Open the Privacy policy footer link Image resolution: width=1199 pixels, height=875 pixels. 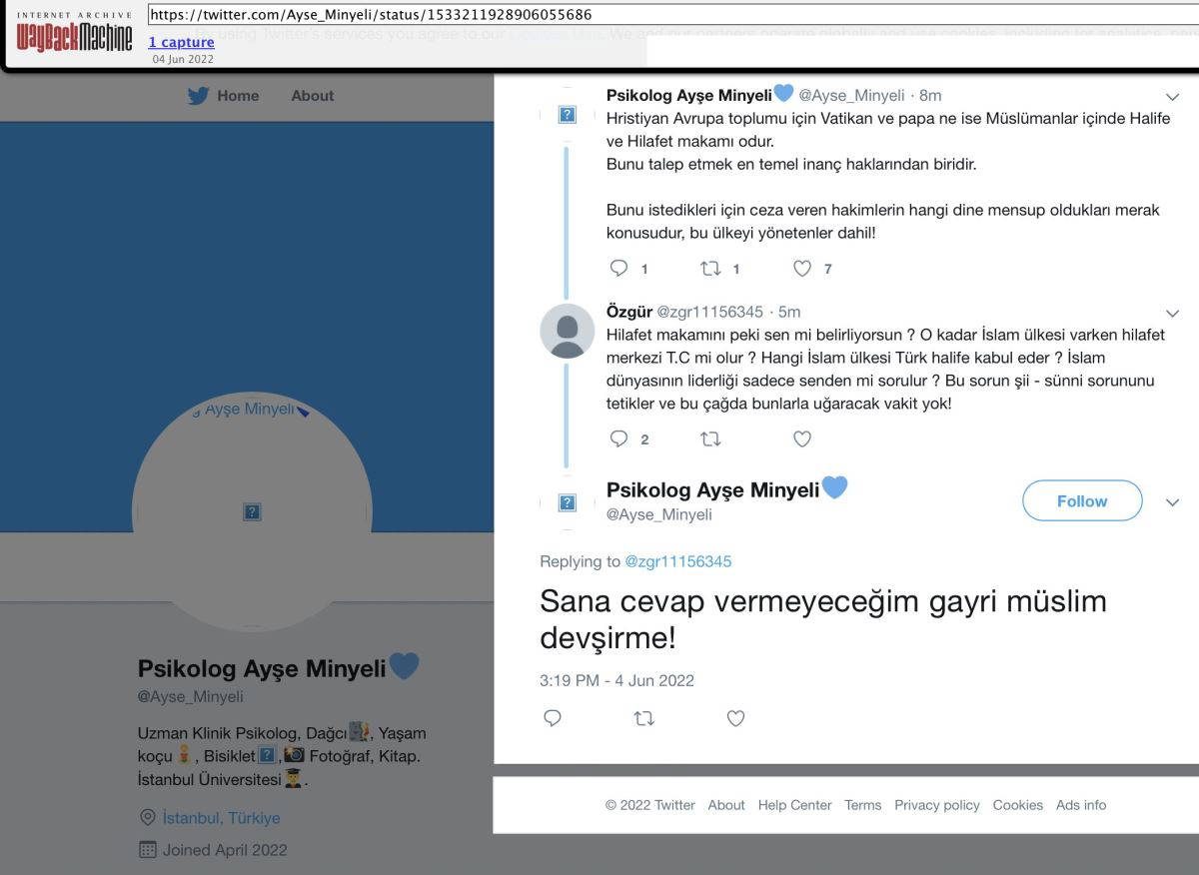click(936, 805)
